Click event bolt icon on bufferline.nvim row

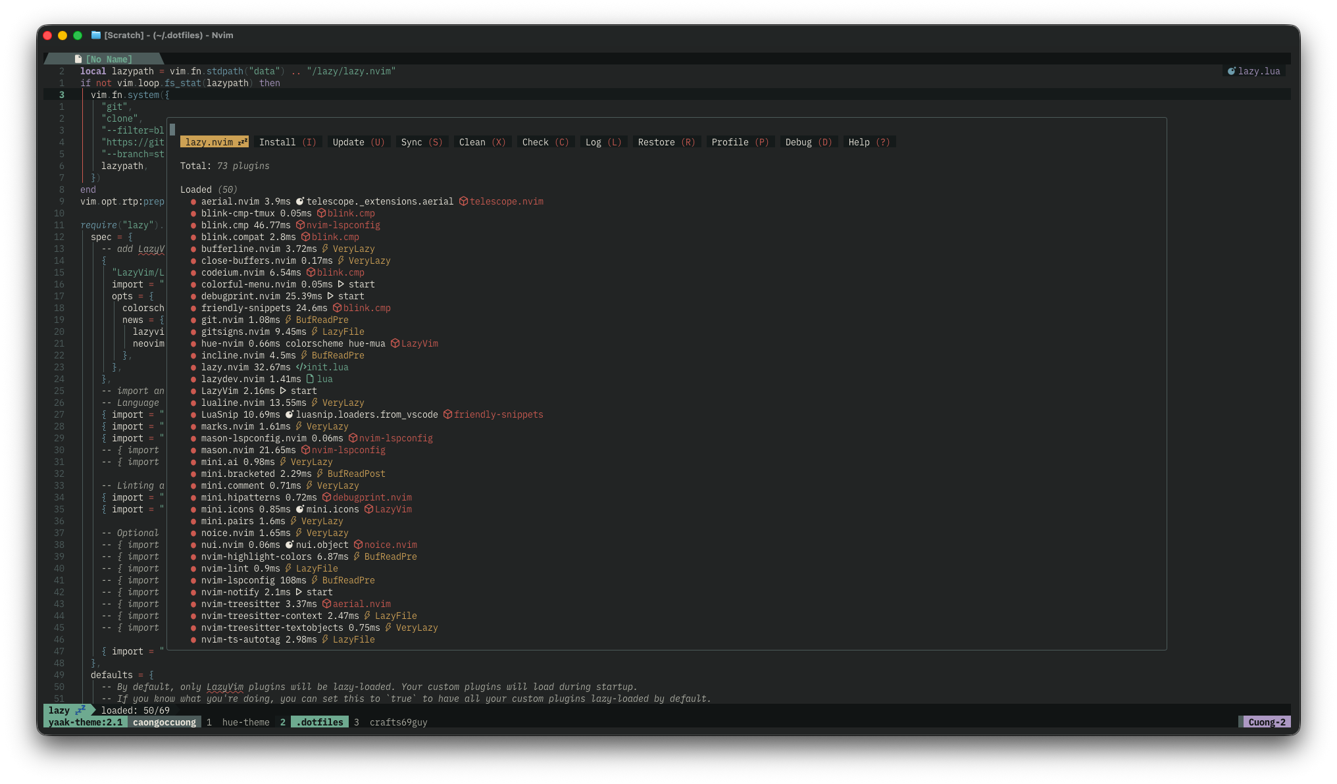pos(325,249)
